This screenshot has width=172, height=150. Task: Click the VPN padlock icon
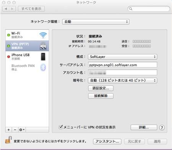43,46
